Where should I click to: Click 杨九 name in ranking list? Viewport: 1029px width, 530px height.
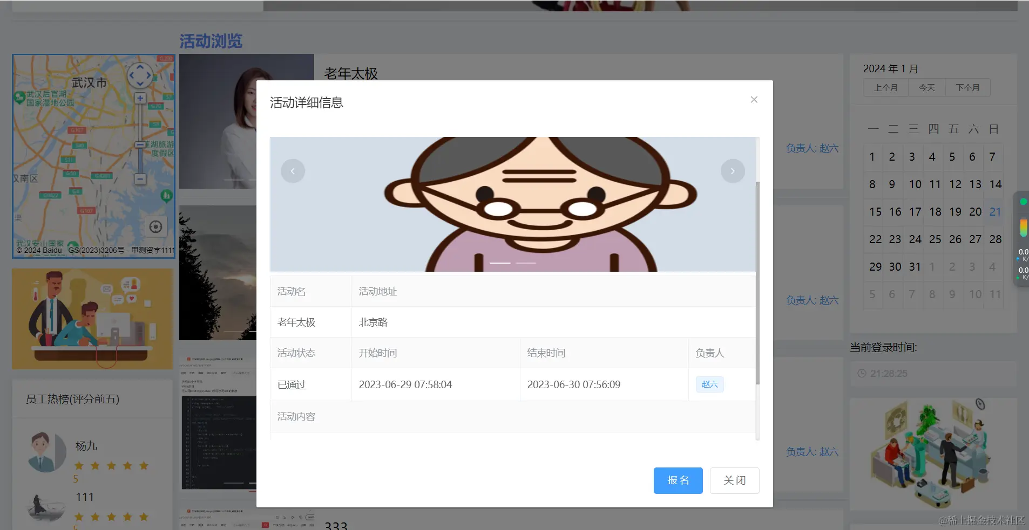(x=86, y=446)
